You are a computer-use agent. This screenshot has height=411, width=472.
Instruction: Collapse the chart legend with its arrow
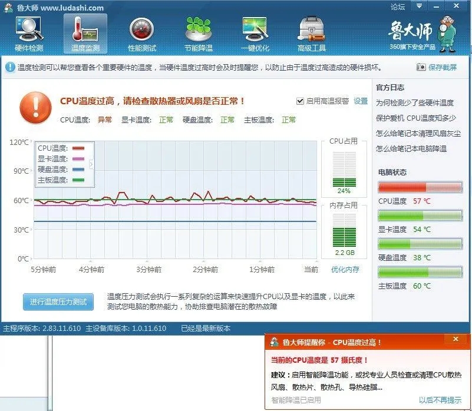91,164
